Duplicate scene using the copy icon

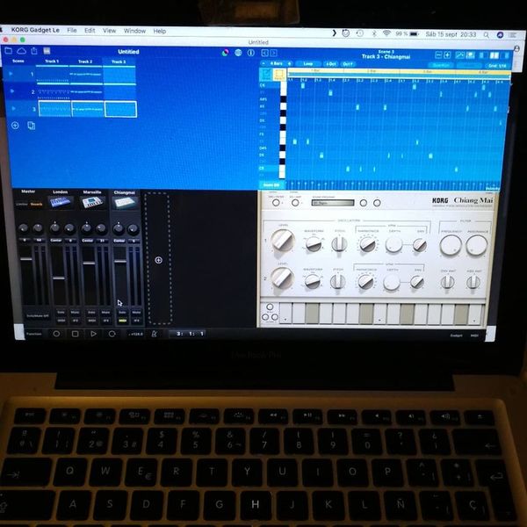(32, 126)
